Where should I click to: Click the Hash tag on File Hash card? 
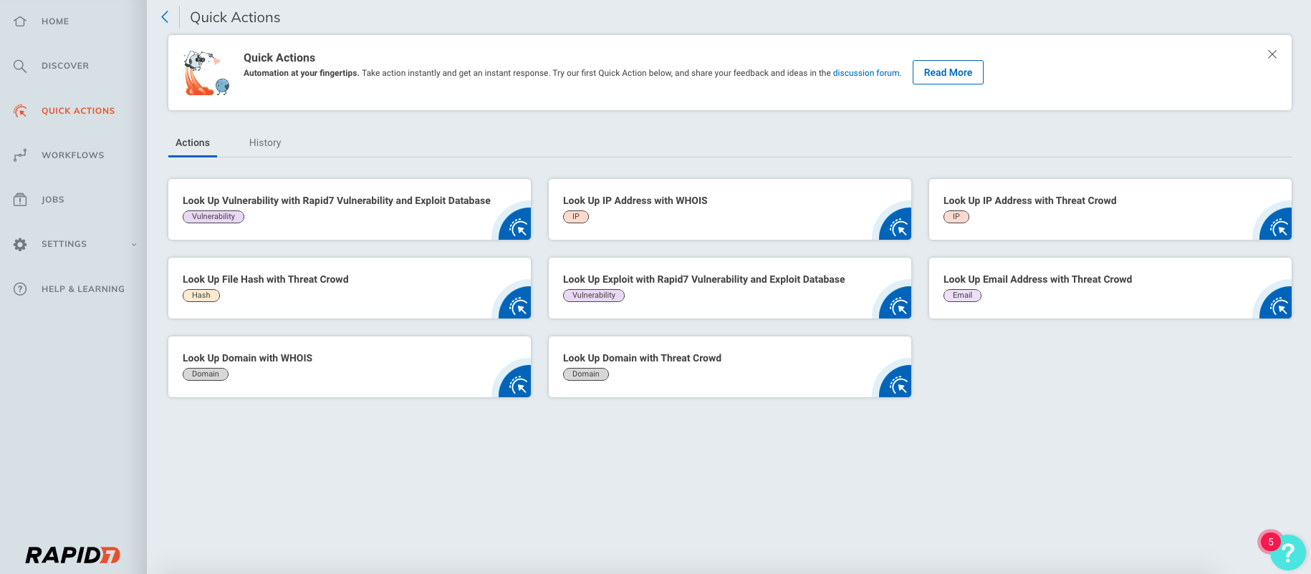(x=201, y=296)
